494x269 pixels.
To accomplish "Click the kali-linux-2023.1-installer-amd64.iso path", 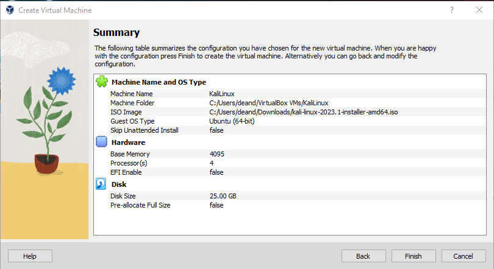I will click(x=303, y=112).
